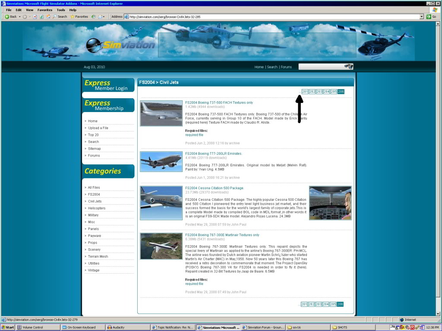Click the Cessna Citation cockpit thumbnail image
The image size is (442, 331).
pos(330,203)
